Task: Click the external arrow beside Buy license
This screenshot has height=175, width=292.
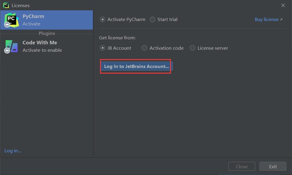Action: [281, 20]
